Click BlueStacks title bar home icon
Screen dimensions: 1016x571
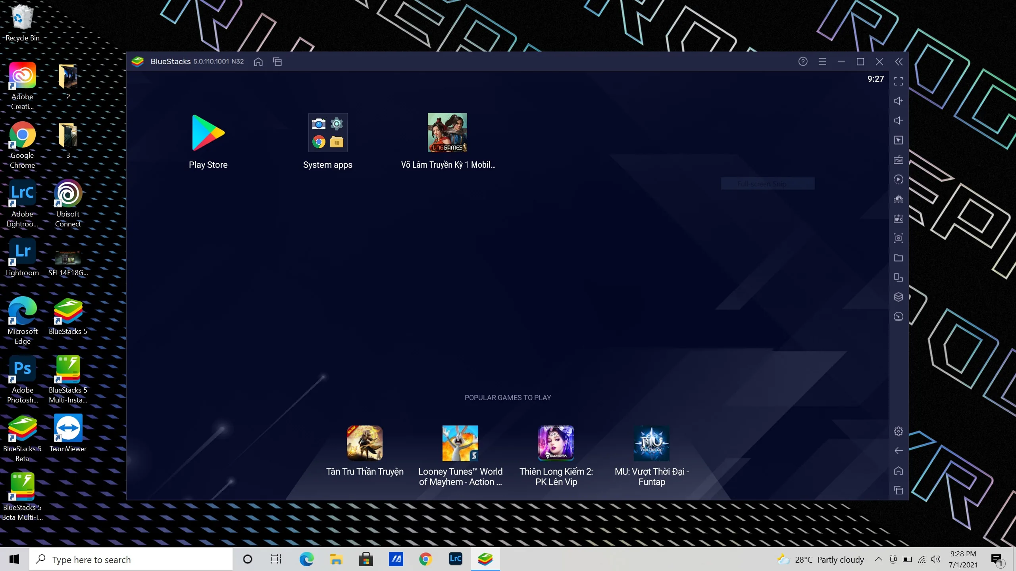click(258, 61)
